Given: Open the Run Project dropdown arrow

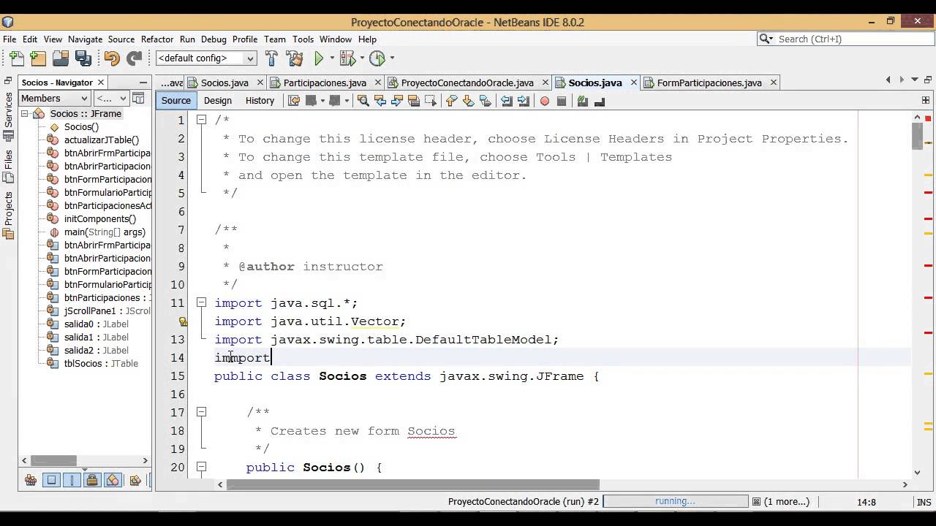Looking at the screenshot, I should tap(332, 58).
